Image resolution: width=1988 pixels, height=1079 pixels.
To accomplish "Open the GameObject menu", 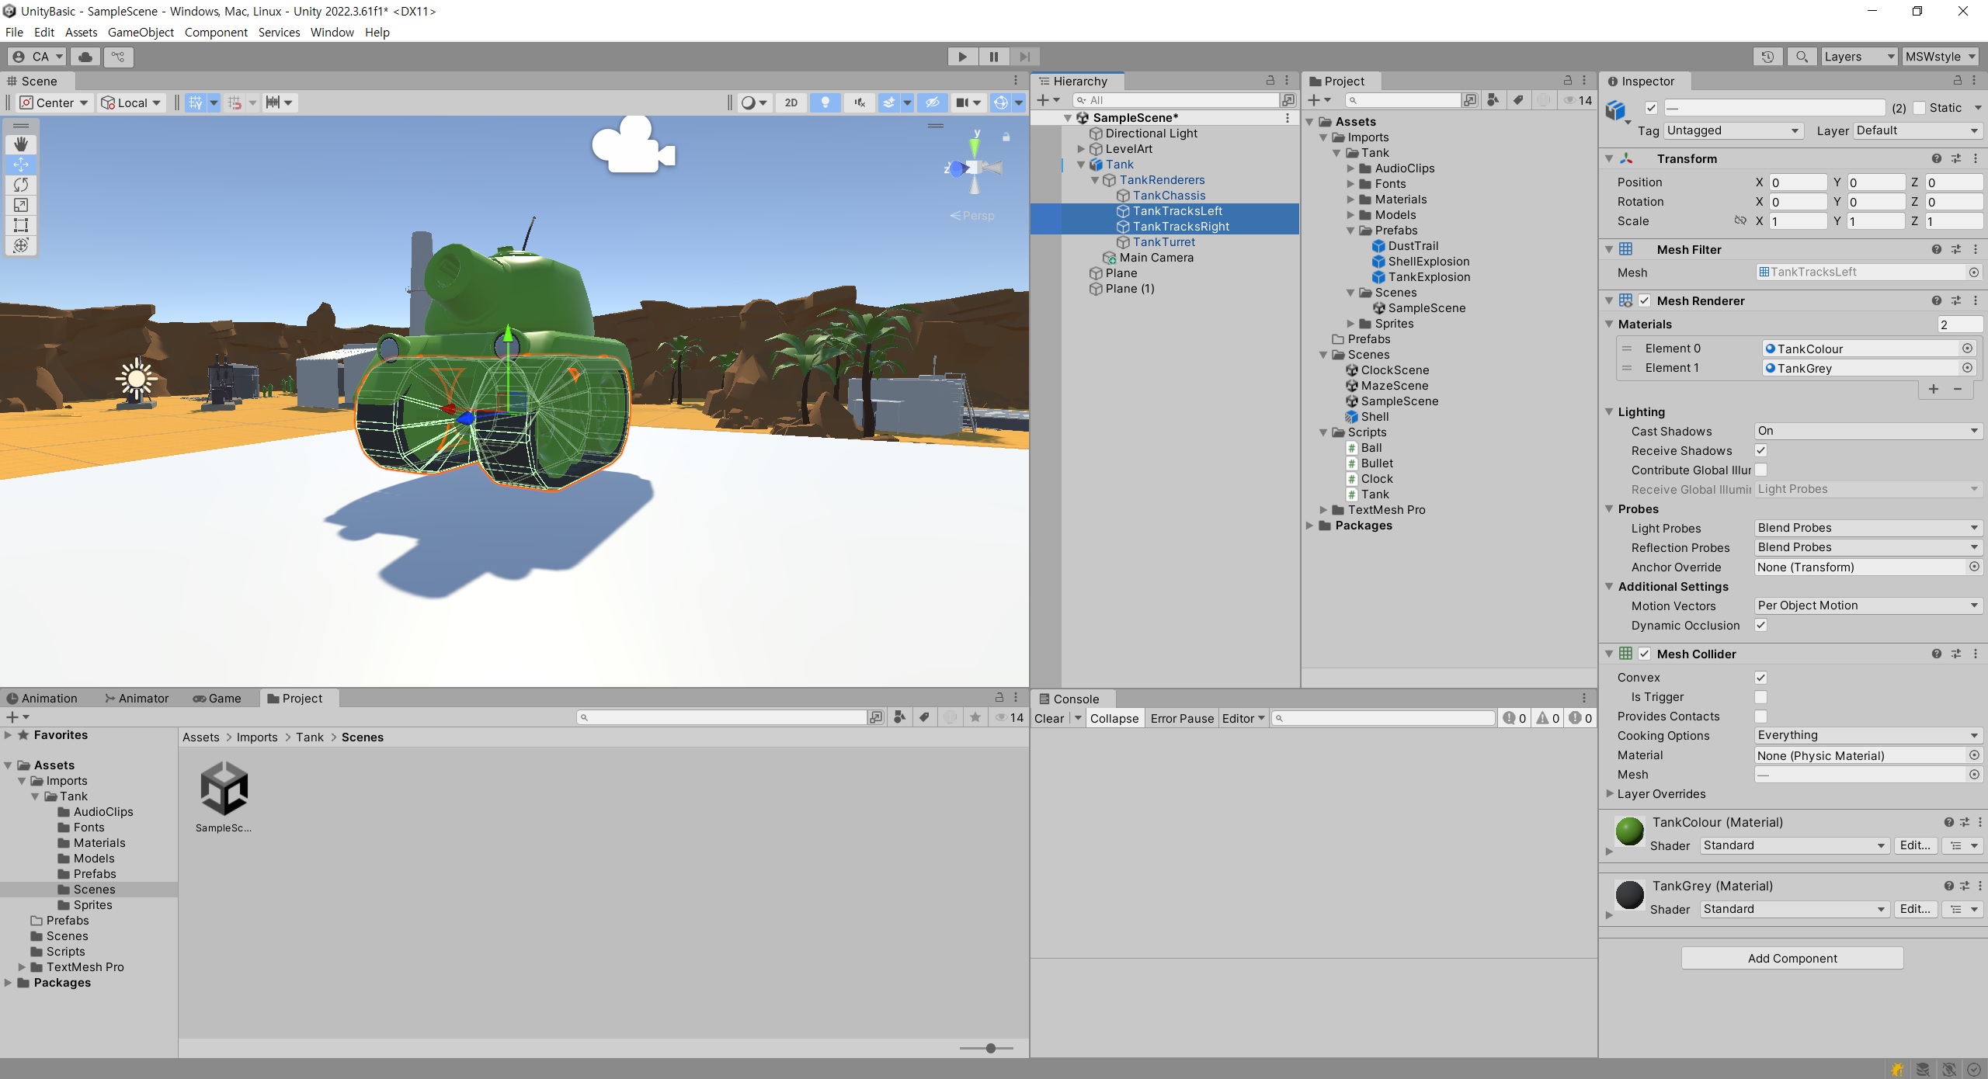I will 141,32.
